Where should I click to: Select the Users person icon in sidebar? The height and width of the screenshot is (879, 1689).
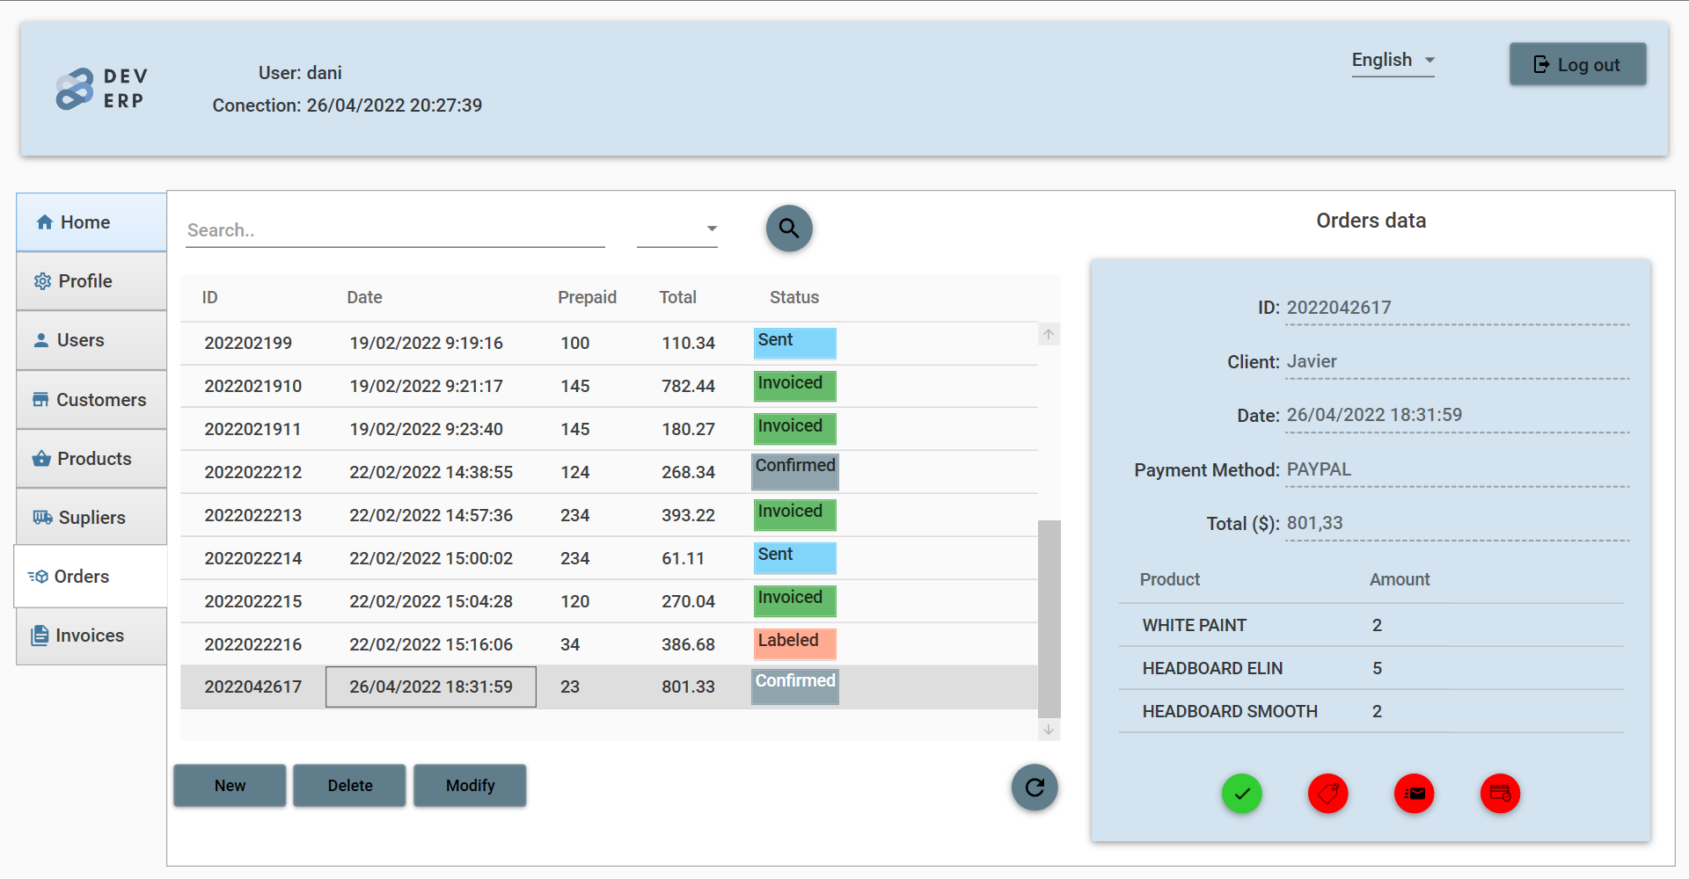pyautogui.click(x=41, y=340)
